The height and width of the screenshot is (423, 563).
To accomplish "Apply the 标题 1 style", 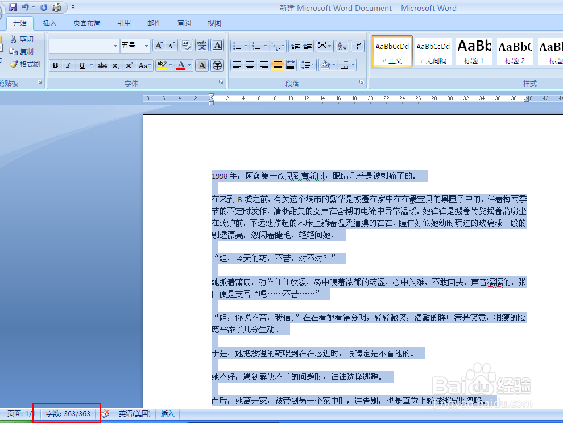I will click(474, 51).
